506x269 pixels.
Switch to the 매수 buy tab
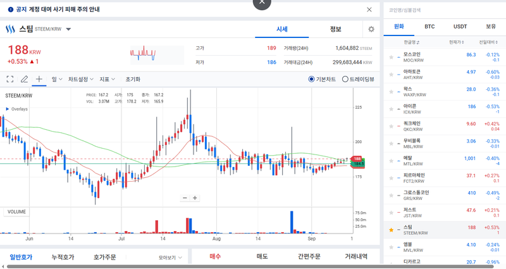point(215,256)
